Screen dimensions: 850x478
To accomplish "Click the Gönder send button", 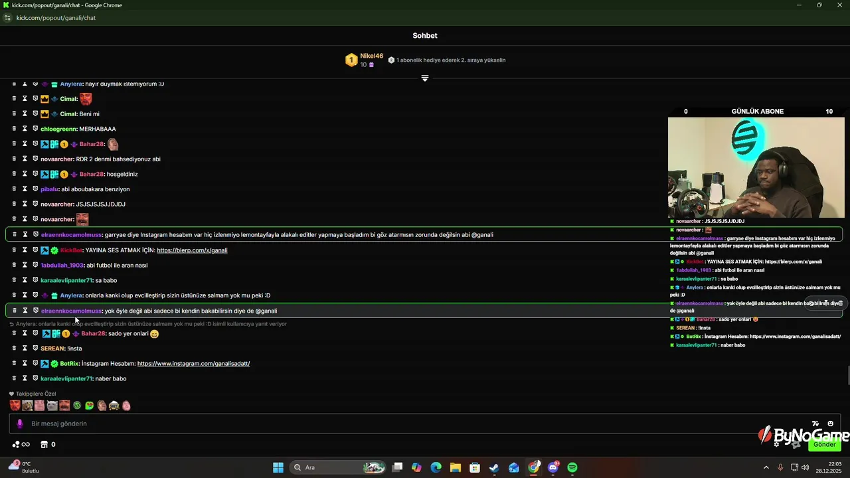I will click(x=825, y=445).
